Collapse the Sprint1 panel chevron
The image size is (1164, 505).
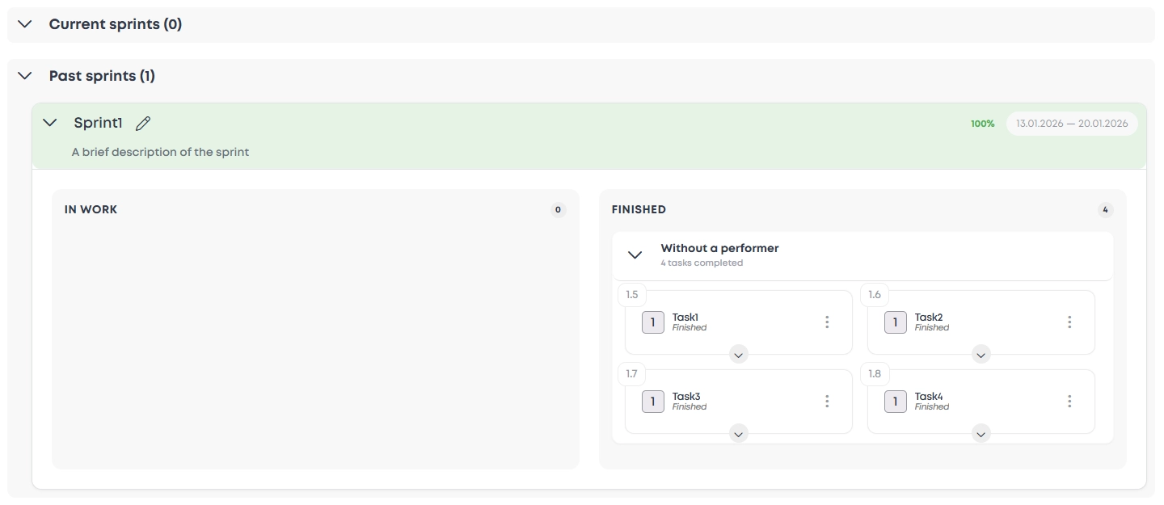point(50,123)
